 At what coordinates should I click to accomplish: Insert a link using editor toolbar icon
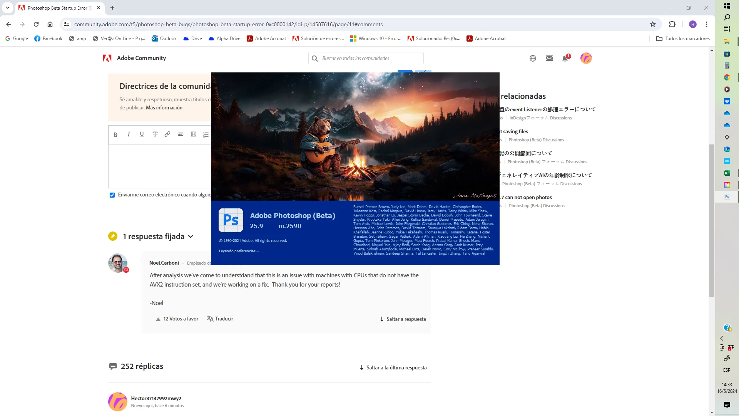(x=167, y=134)
